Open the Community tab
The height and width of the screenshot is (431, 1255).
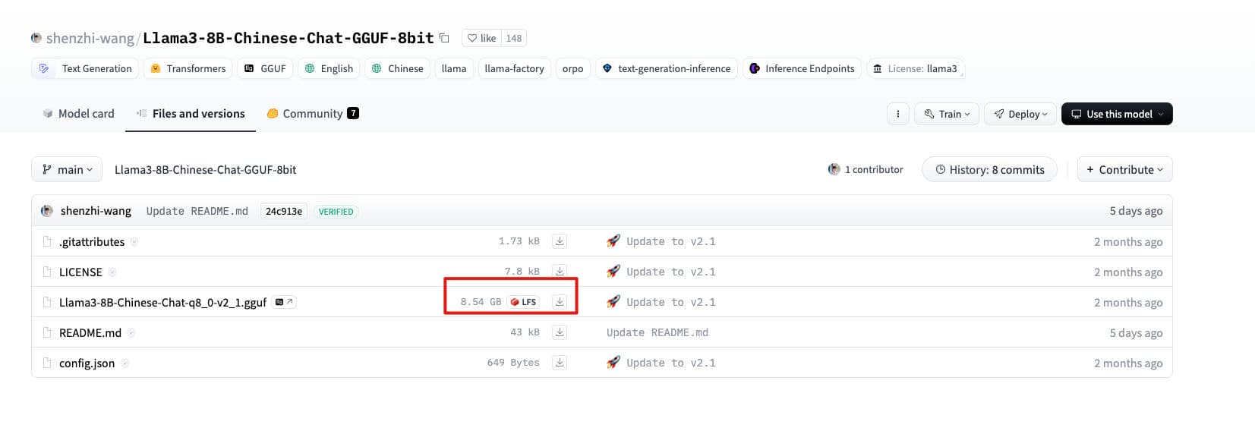click(312, 114)
